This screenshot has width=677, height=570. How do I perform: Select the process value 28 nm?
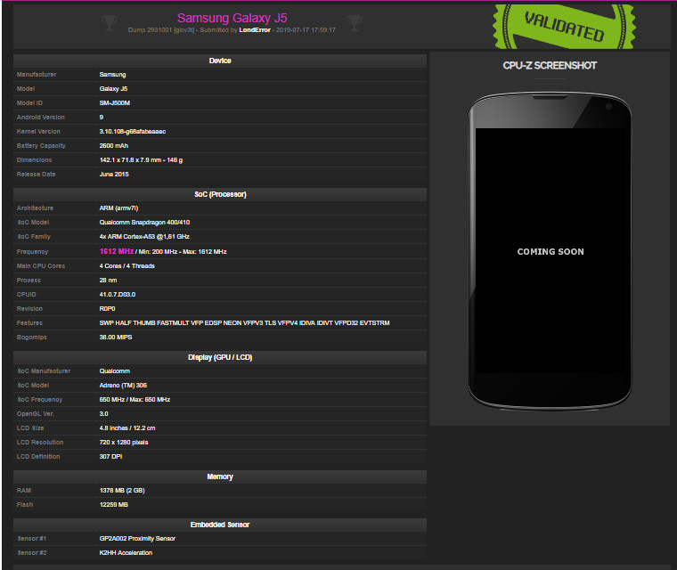109,281
